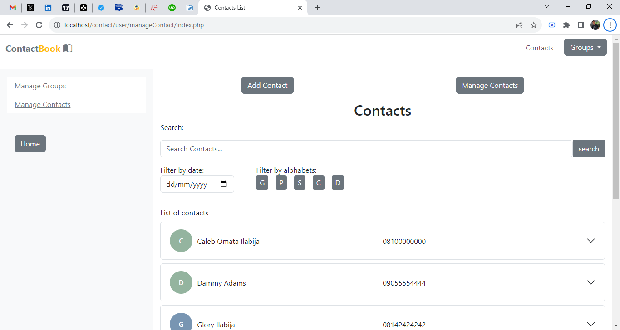Image resolution: width=620 pixels, height=330 pixels.
Task: Click Caleb's circular C avatar
Action: pos(181,241)
